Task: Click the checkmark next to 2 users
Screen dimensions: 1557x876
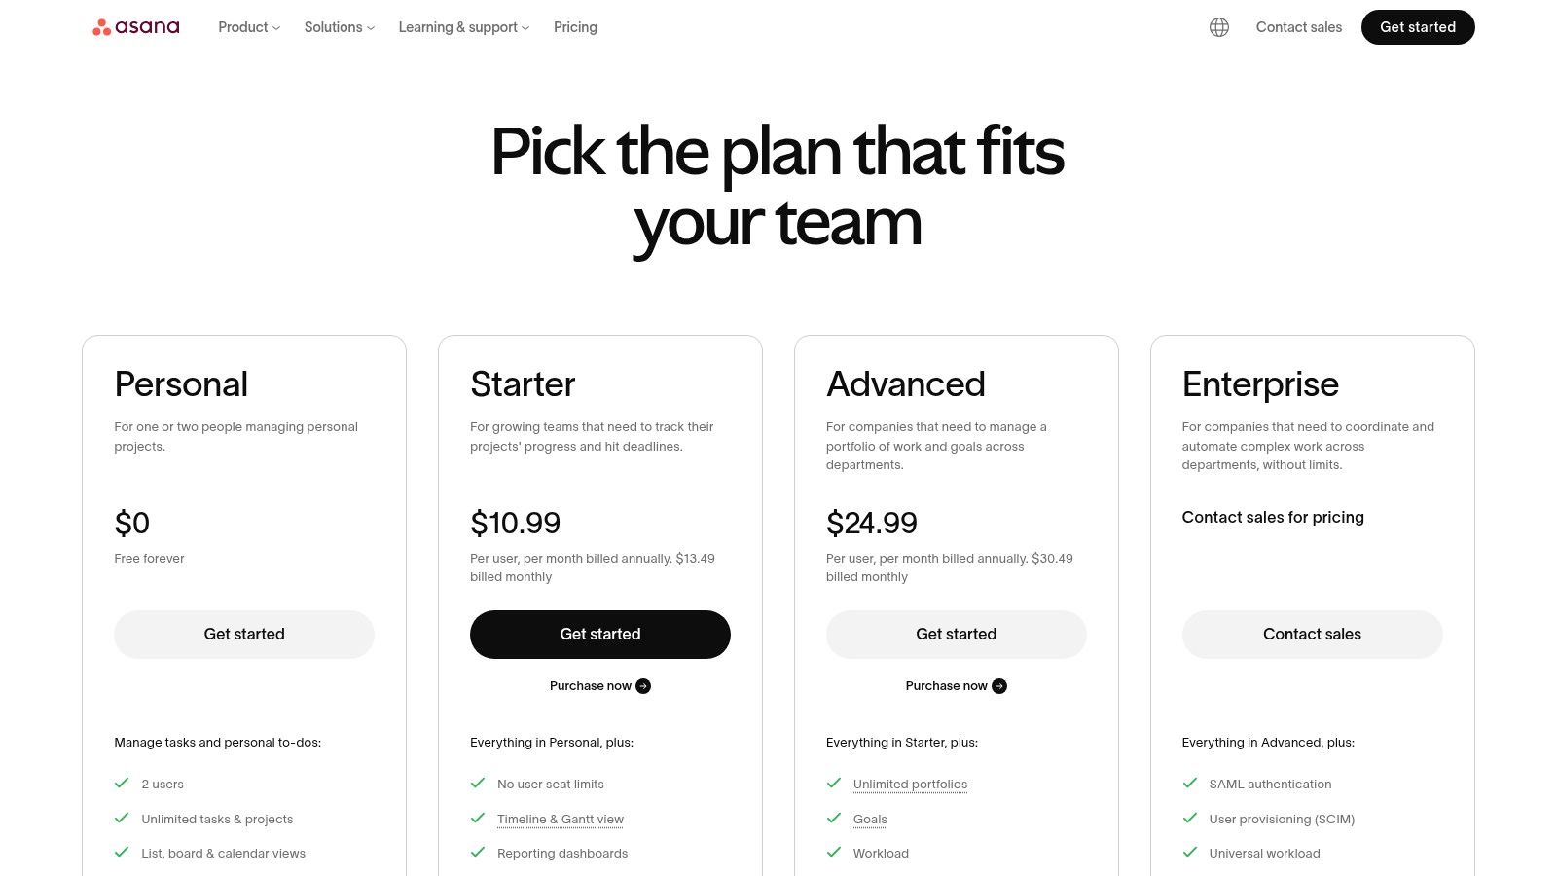Action: [122, 783]
